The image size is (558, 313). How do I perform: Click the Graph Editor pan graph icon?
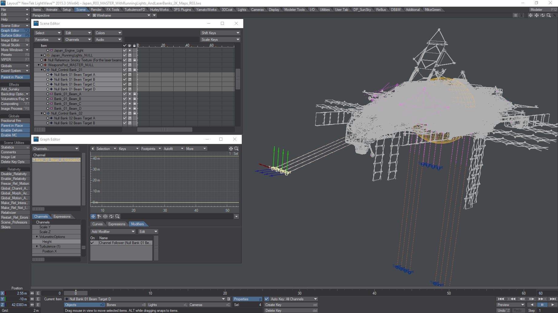click(x=231, y=148)
